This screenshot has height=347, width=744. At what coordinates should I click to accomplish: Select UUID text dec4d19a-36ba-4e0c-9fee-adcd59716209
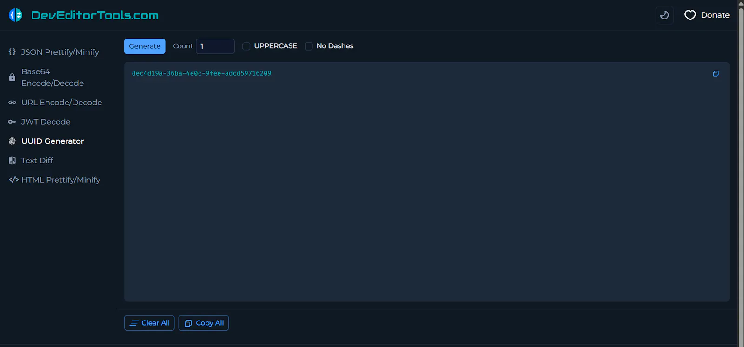click(x=201, y=73)
